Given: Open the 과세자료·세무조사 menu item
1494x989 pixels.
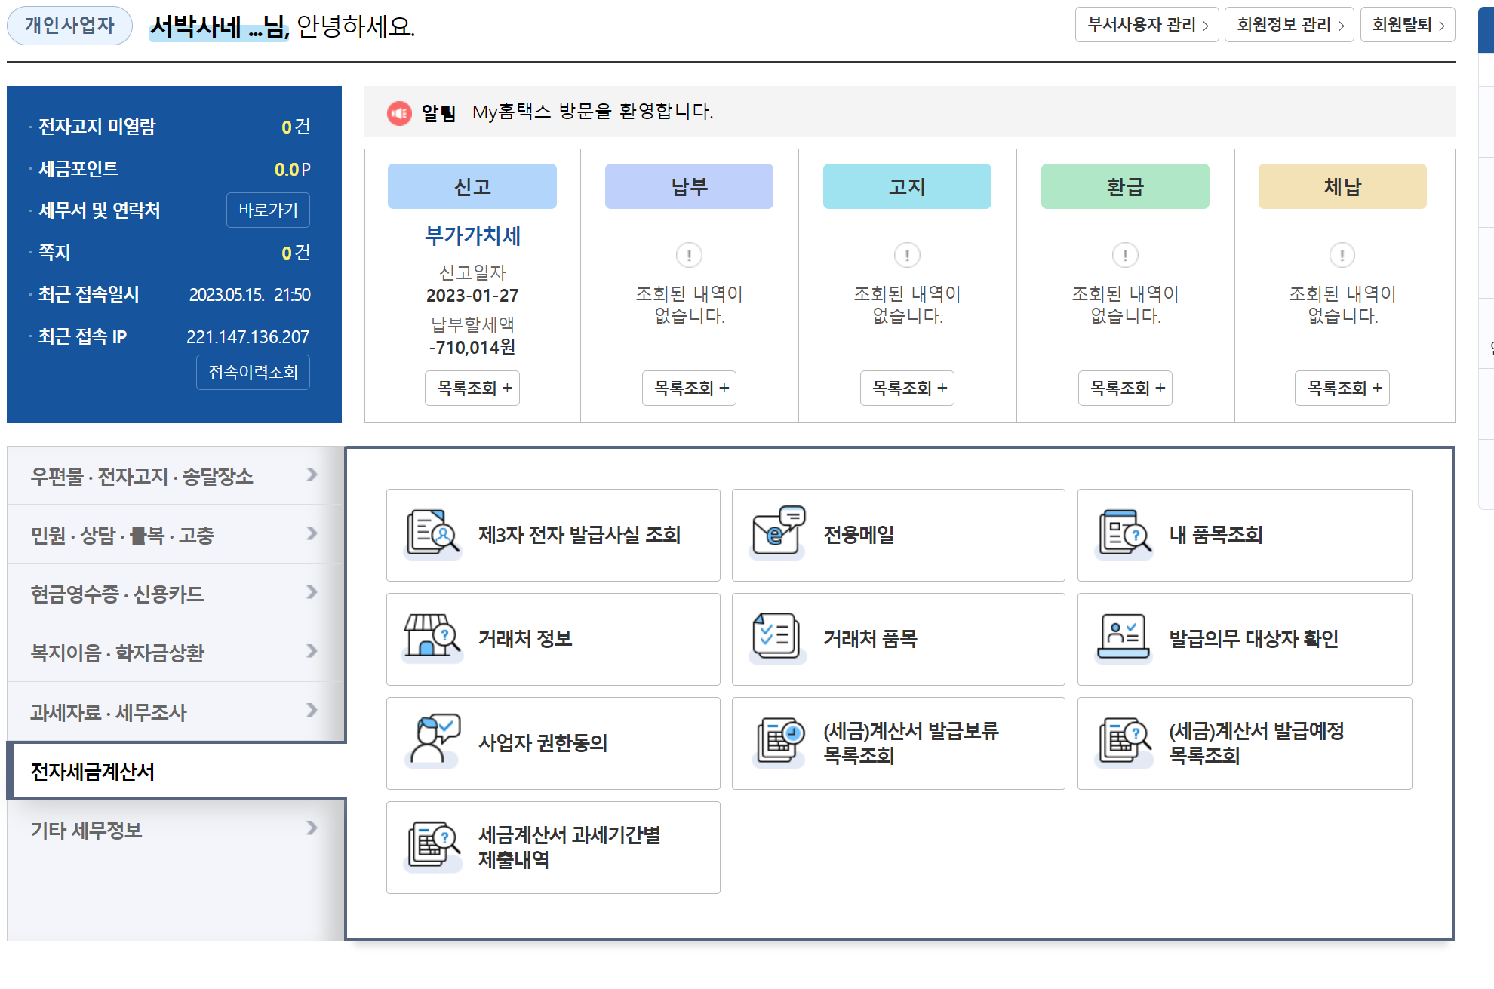Looking at the screenshot, I should coord(109,711).
